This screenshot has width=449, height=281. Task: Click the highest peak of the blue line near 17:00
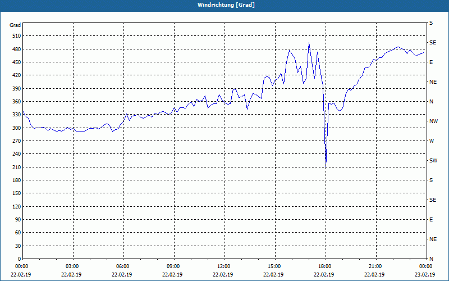(309, 43)
